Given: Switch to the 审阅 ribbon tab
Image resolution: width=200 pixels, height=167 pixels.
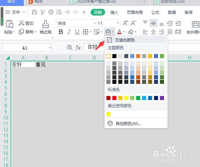Looking at the screenshot, I should pyautogui.click(x=188, y=12).
